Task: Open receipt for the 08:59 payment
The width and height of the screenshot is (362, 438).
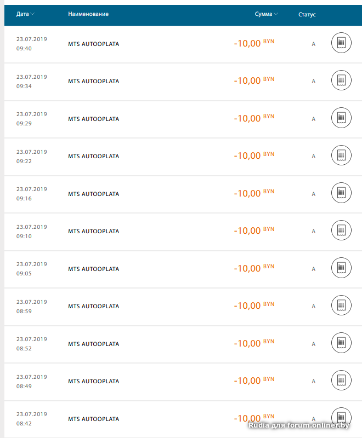Action: click(x=341, y=306)
